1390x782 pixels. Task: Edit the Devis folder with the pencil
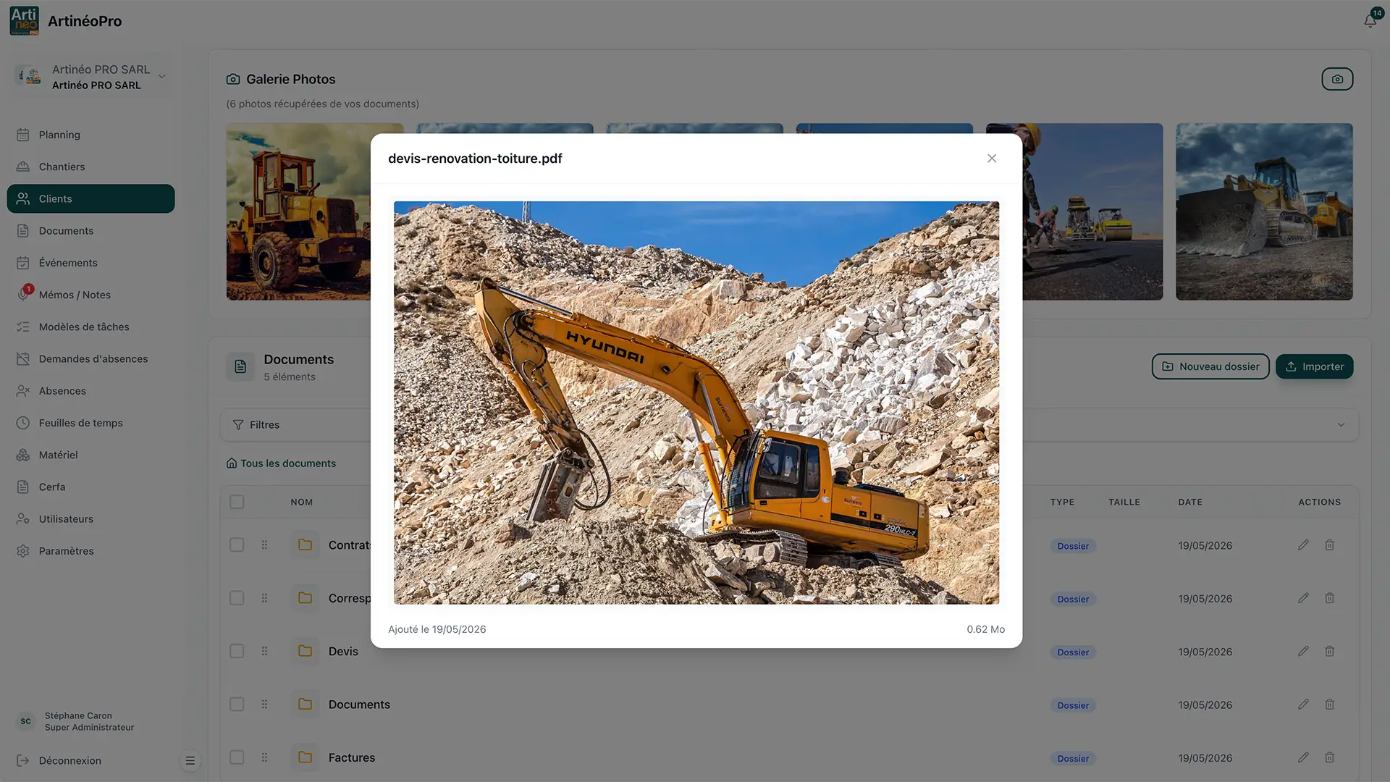coord(1303,652)
